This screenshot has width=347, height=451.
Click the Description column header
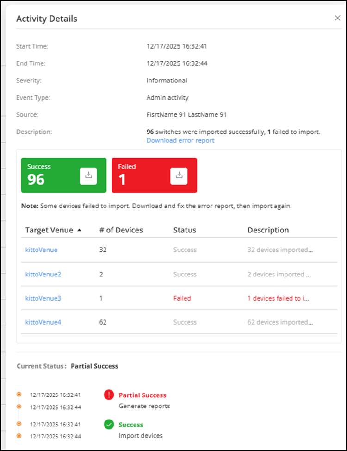click(x=268, y=230)
